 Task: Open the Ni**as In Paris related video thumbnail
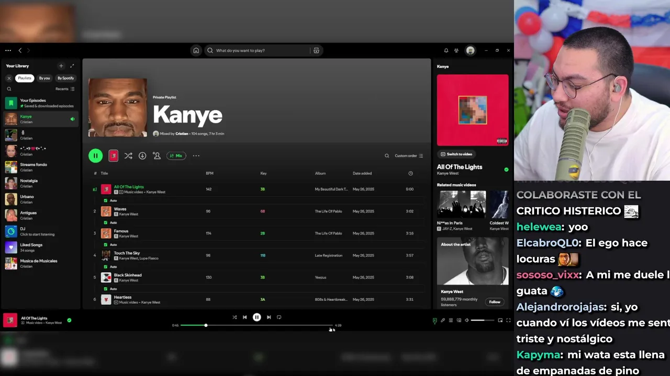[x=462, y=204]
